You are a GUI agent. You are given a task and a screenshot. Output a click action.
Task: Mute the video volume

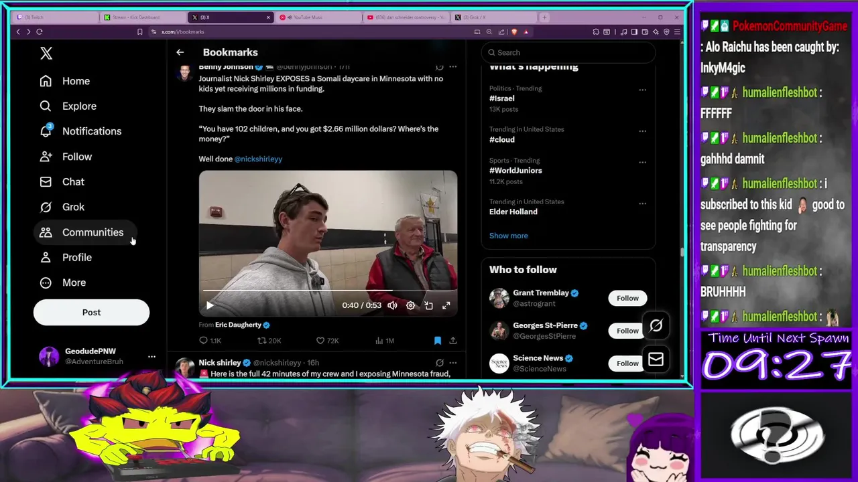point(392,305)
